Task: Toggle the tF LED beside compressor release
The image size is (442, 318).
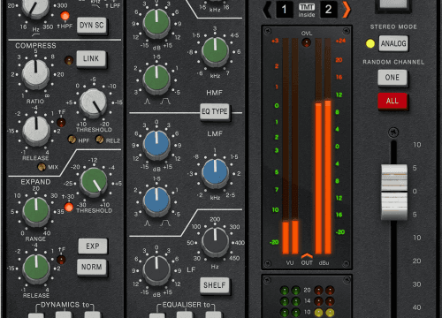Action: (x=61, y=122)
